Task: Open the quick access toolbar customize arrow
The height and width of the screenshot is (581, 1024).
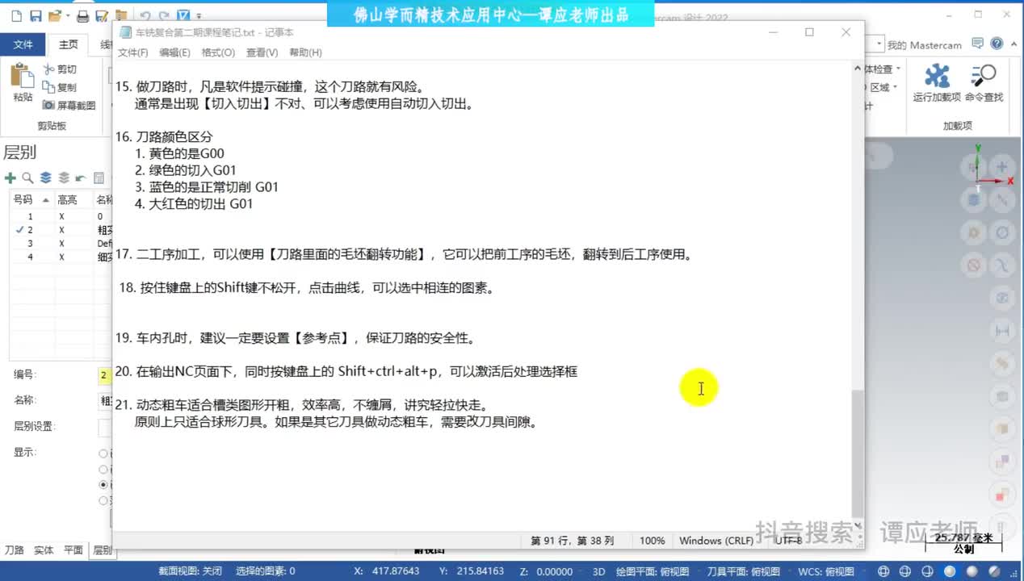Action: [x=199, y=16]
